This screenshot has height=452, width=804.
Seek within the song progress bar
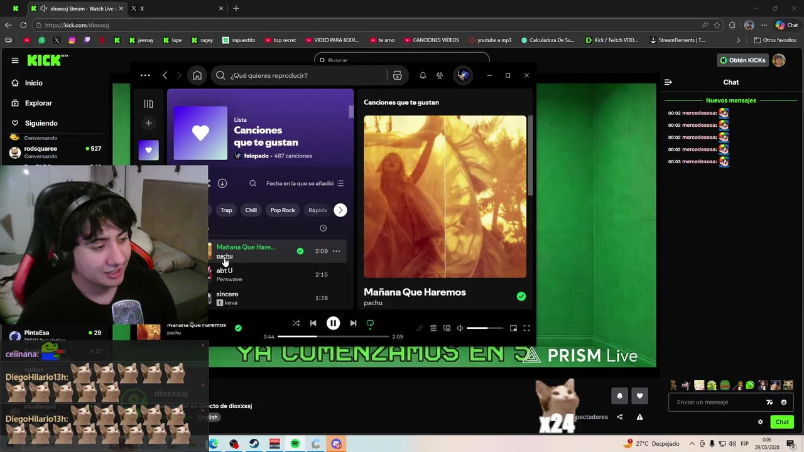(333, 336)
